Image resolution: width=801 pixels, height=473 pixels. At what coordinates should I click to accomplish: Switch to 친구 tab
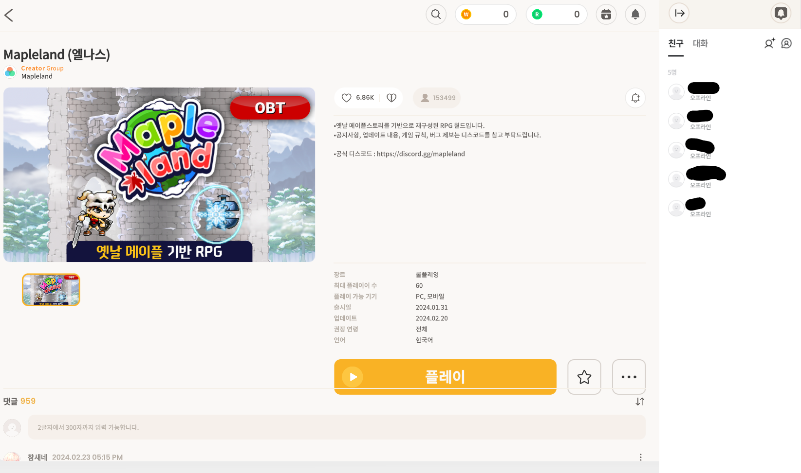[676, 43]
